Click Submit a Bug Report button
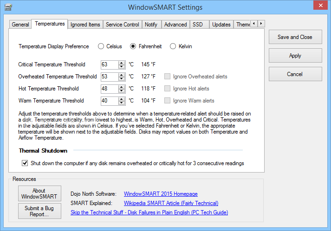The height and width of the screenshot is (231, 331). click(x=39, y=211)
